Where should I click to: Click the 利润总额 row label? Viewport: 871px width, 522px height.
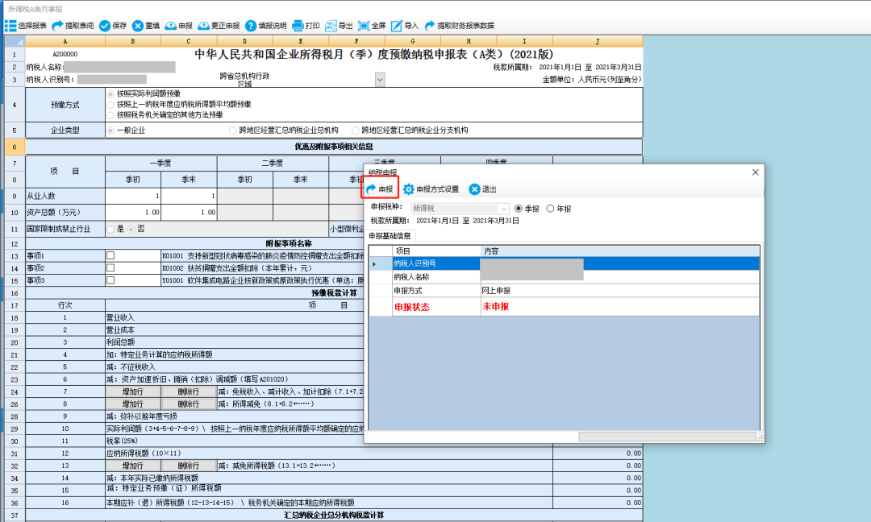pyautogui.click(x=120, y=342)
